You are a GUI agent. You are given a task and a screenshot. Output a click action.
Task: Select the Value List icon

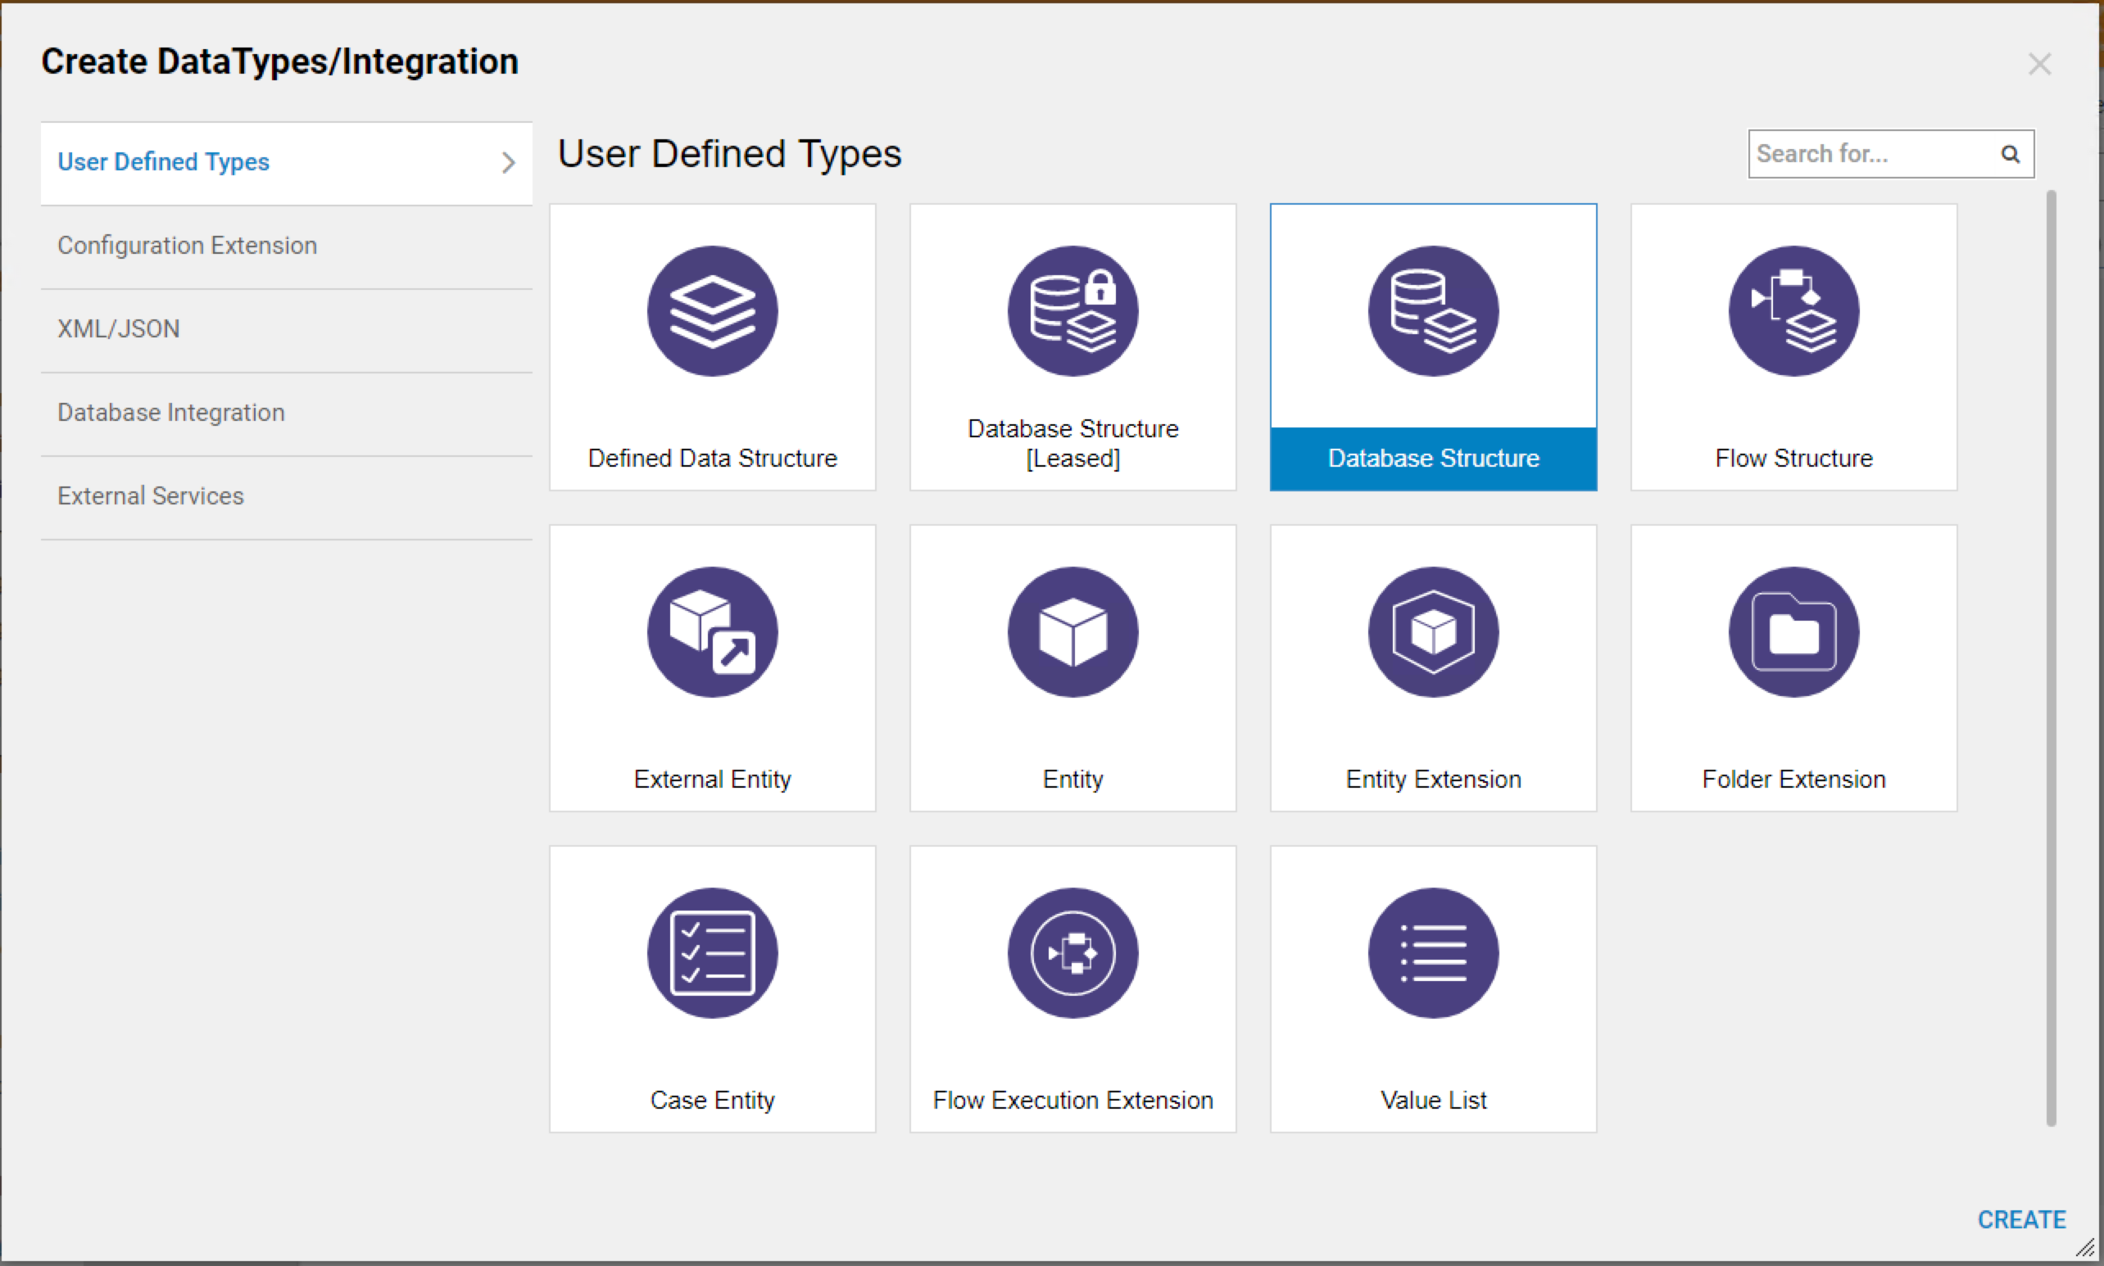[x=1433, y=953]
